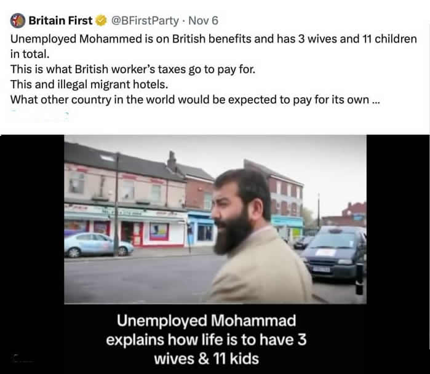
Task: Open the Britain First display name
Action: coord(61,20)
